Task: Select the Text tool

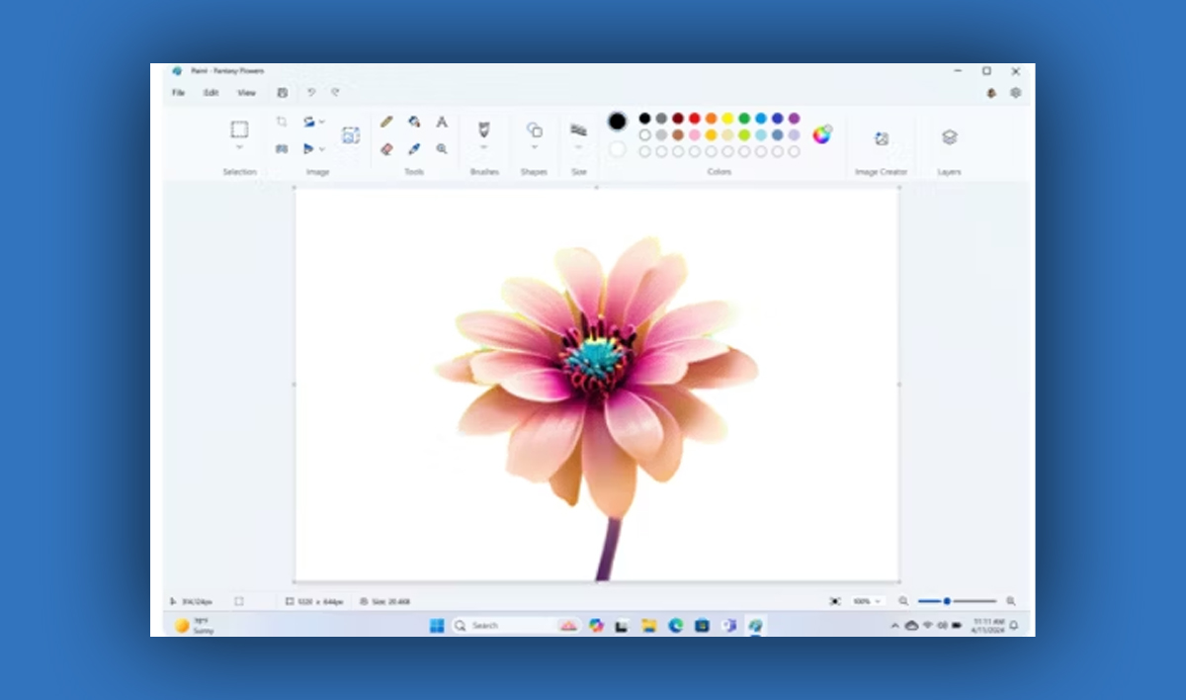Action: coord(442,123)
